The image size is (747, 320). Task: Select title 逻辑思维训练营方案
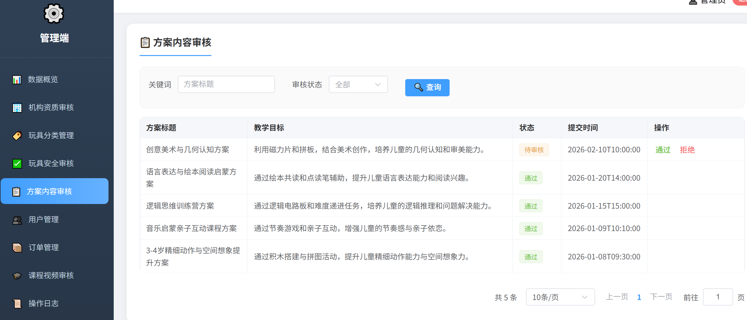click(x=180, y=206)
